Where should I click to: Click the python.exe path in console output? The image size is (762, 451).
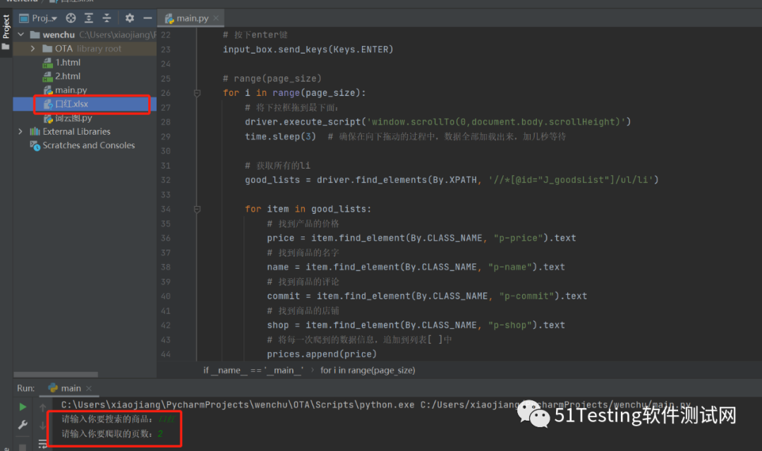point(238,405)
